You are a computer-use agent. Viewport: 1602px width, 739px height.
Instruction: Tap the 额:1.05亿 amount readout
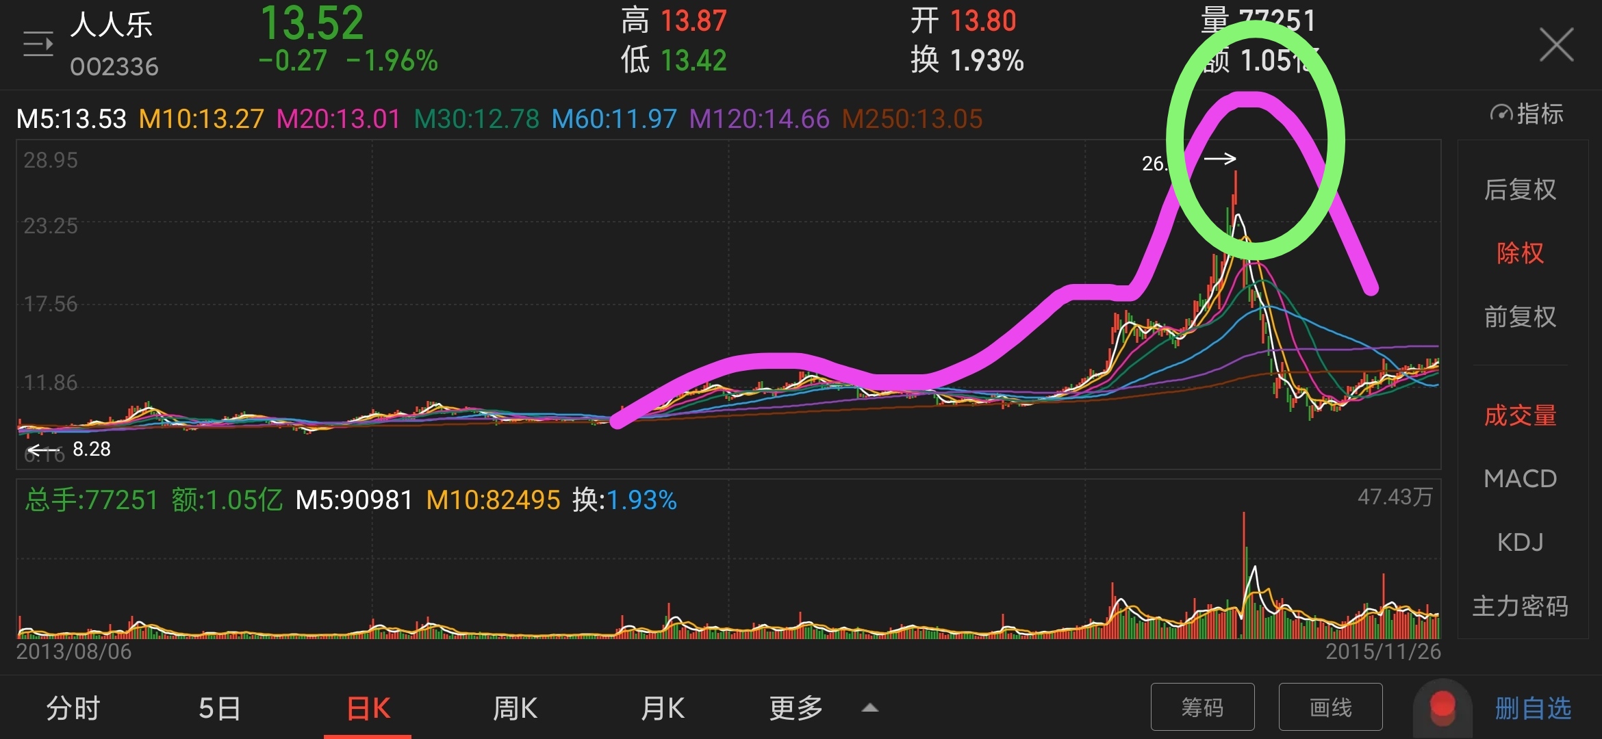click(227, 500)
